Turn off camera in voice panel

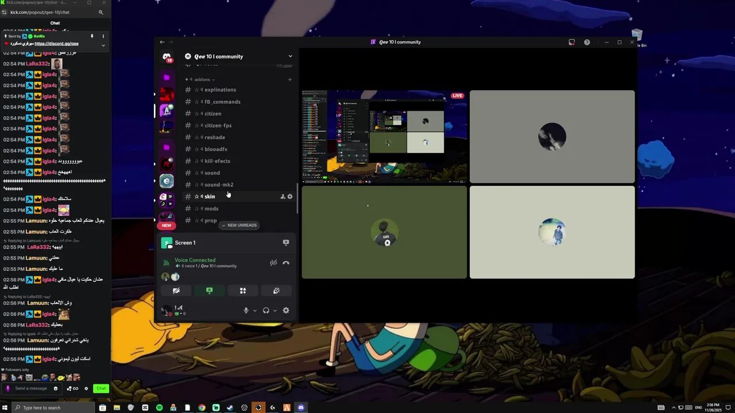click(x=176, y=291)
